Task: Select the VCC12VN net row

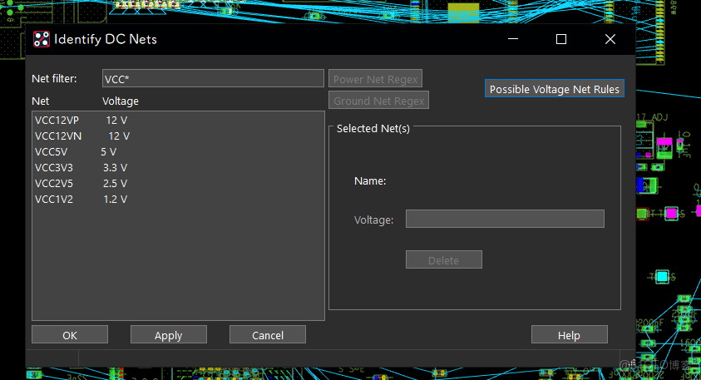Action: 178,136
